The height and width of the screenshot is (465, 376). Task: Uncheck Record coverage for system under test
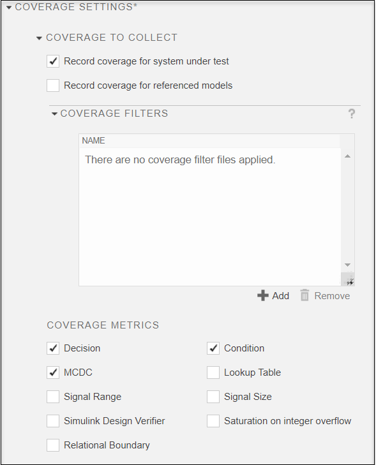pos(53,61)
